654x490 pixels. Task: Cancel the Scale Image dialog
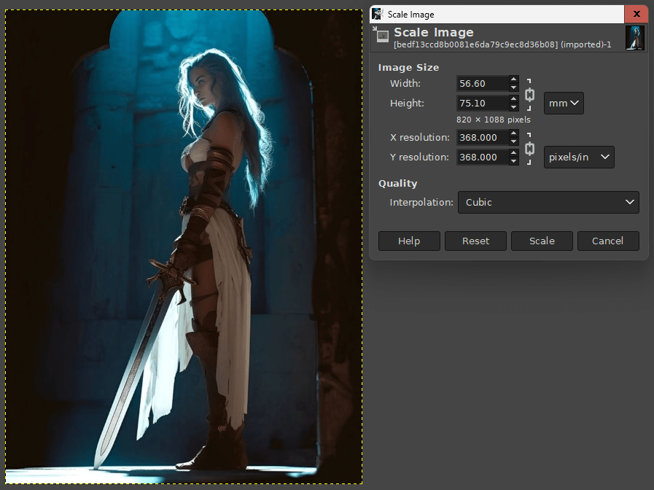pos(607,241)
